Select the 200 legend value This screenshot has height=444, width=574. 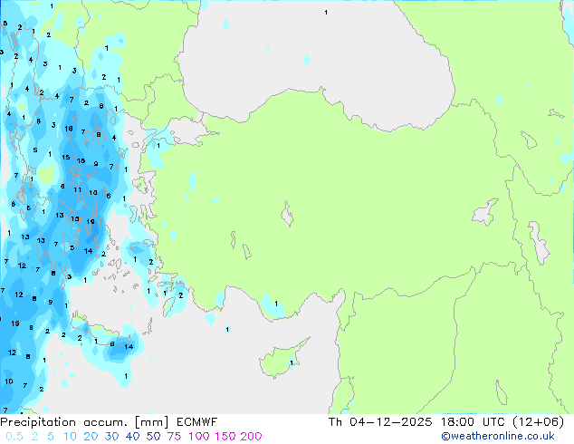coord(251,437)
